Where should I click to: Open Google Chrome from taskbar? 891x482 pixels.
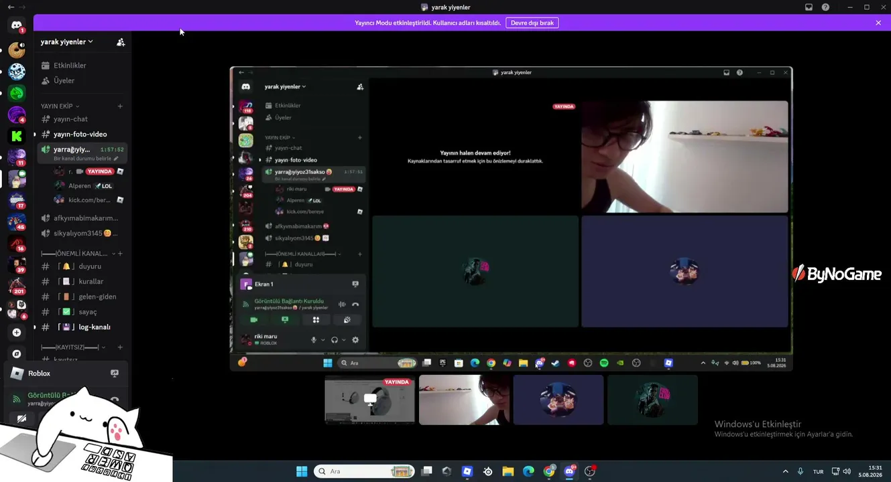click(x=549, y=471)
